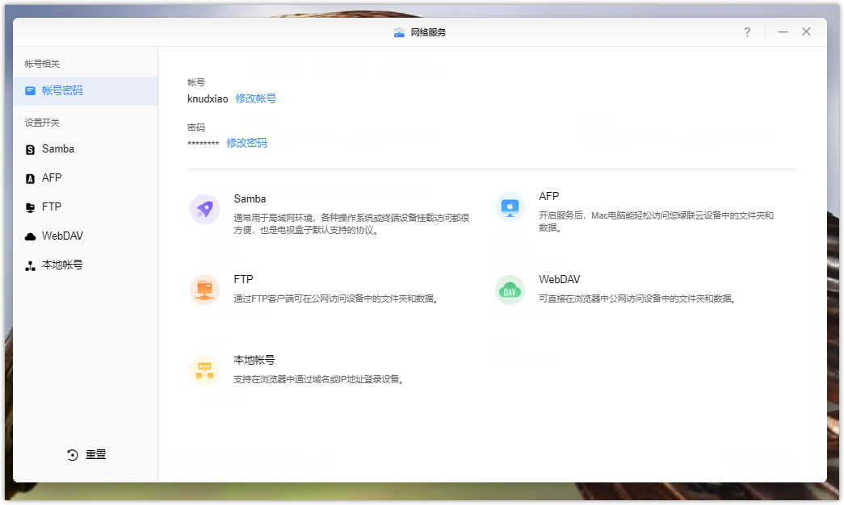Click the yellow 本地帐号 network icon

click(x=204, y=370)
